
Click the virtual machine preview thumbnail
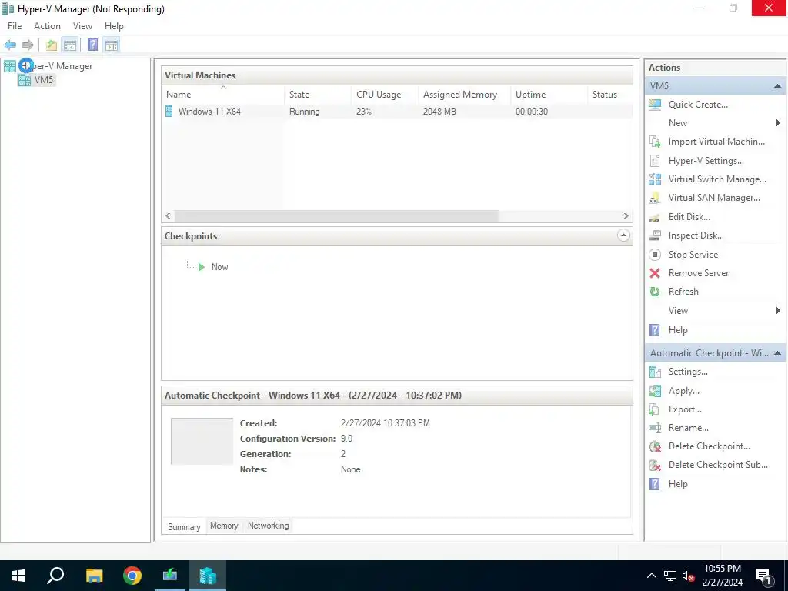pos(202,441)
